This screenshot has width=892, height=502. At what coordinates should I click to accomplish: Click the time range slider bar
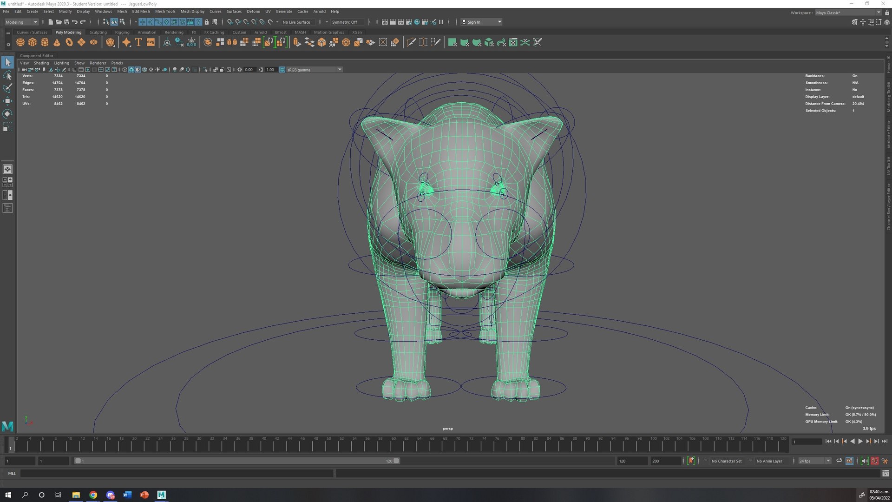click(x=237, y=461)
